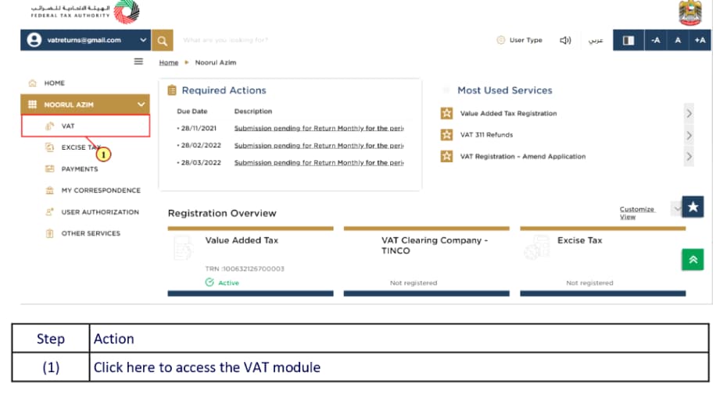
Task: Click the user avatar icon
Action: pos(34,41)
